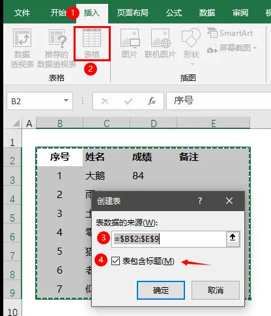The height and width of the screenshot is (316, 271).
Task: Click the cell containing 84
Action: [x=154, y=176]
